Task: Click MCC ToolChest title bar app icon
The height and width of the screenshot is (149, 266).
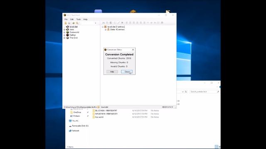Action: pos(65,15)
